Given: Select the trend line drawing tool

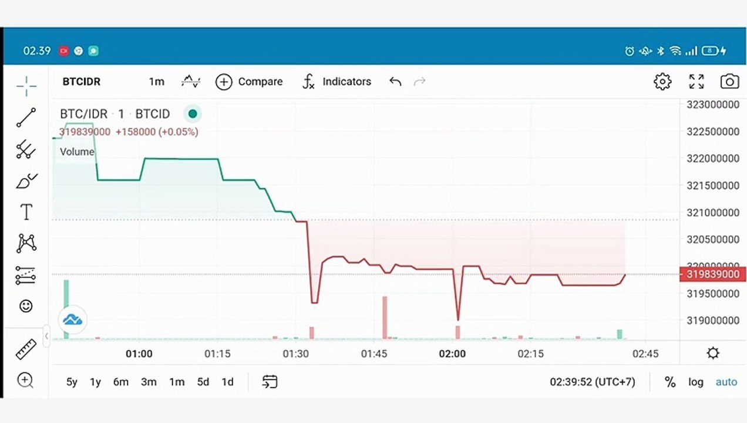Looking at the screenshot, I should (26, 117).
